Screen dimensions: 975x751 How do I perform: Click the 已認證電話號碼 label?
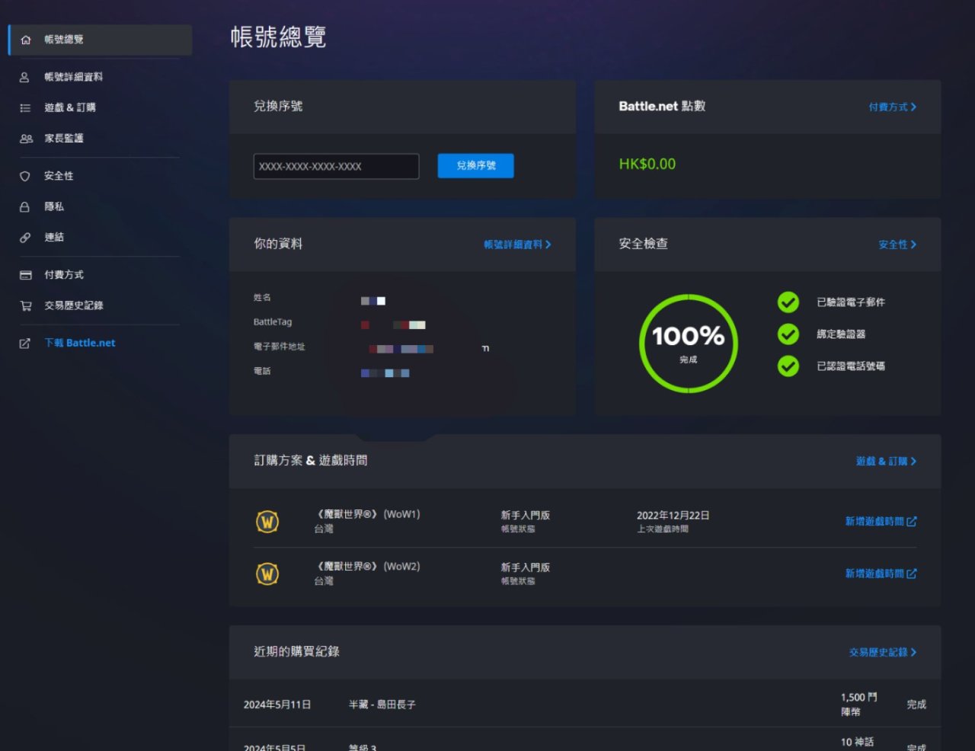(x=851, y=366)
